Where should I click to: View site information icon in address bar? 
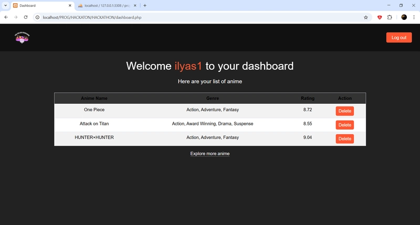click(x=37, y=17)
